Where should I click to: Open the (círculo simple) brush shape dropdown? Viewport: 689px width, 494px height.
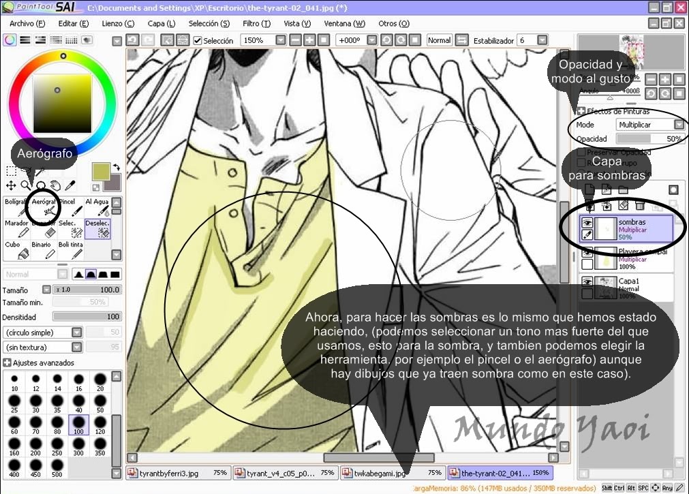click(x=76, y=333)
